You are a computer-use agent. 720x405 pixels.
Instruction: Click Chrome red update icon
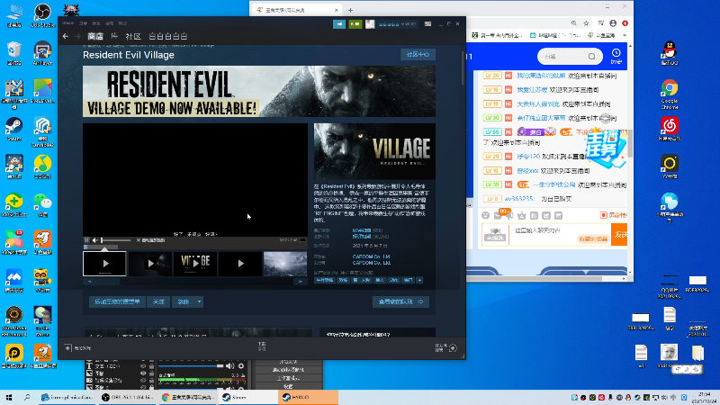(625, 23)
